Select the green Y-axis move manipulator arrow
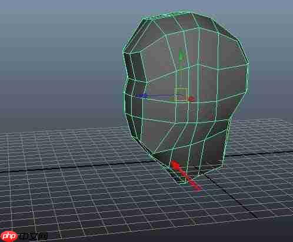Viewport: 293px width, 242px height. 181,55
